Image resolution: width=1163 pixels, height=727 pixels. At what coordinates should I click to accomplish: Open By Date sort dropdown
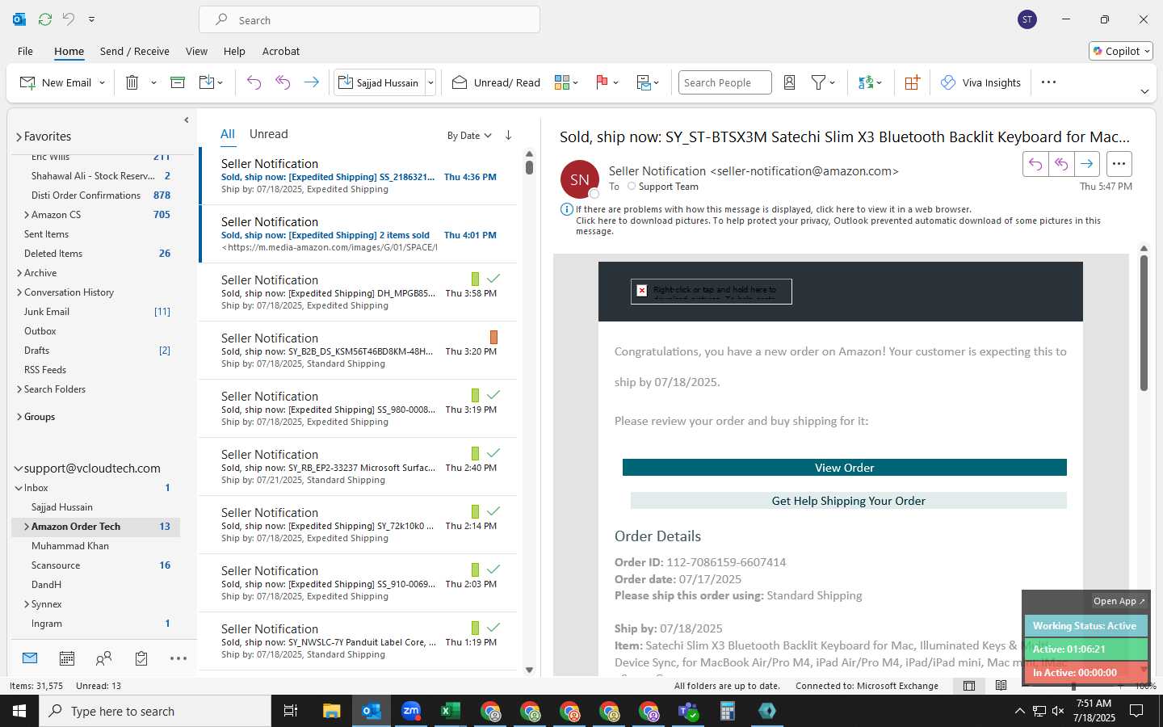click(x=469, y=136)
